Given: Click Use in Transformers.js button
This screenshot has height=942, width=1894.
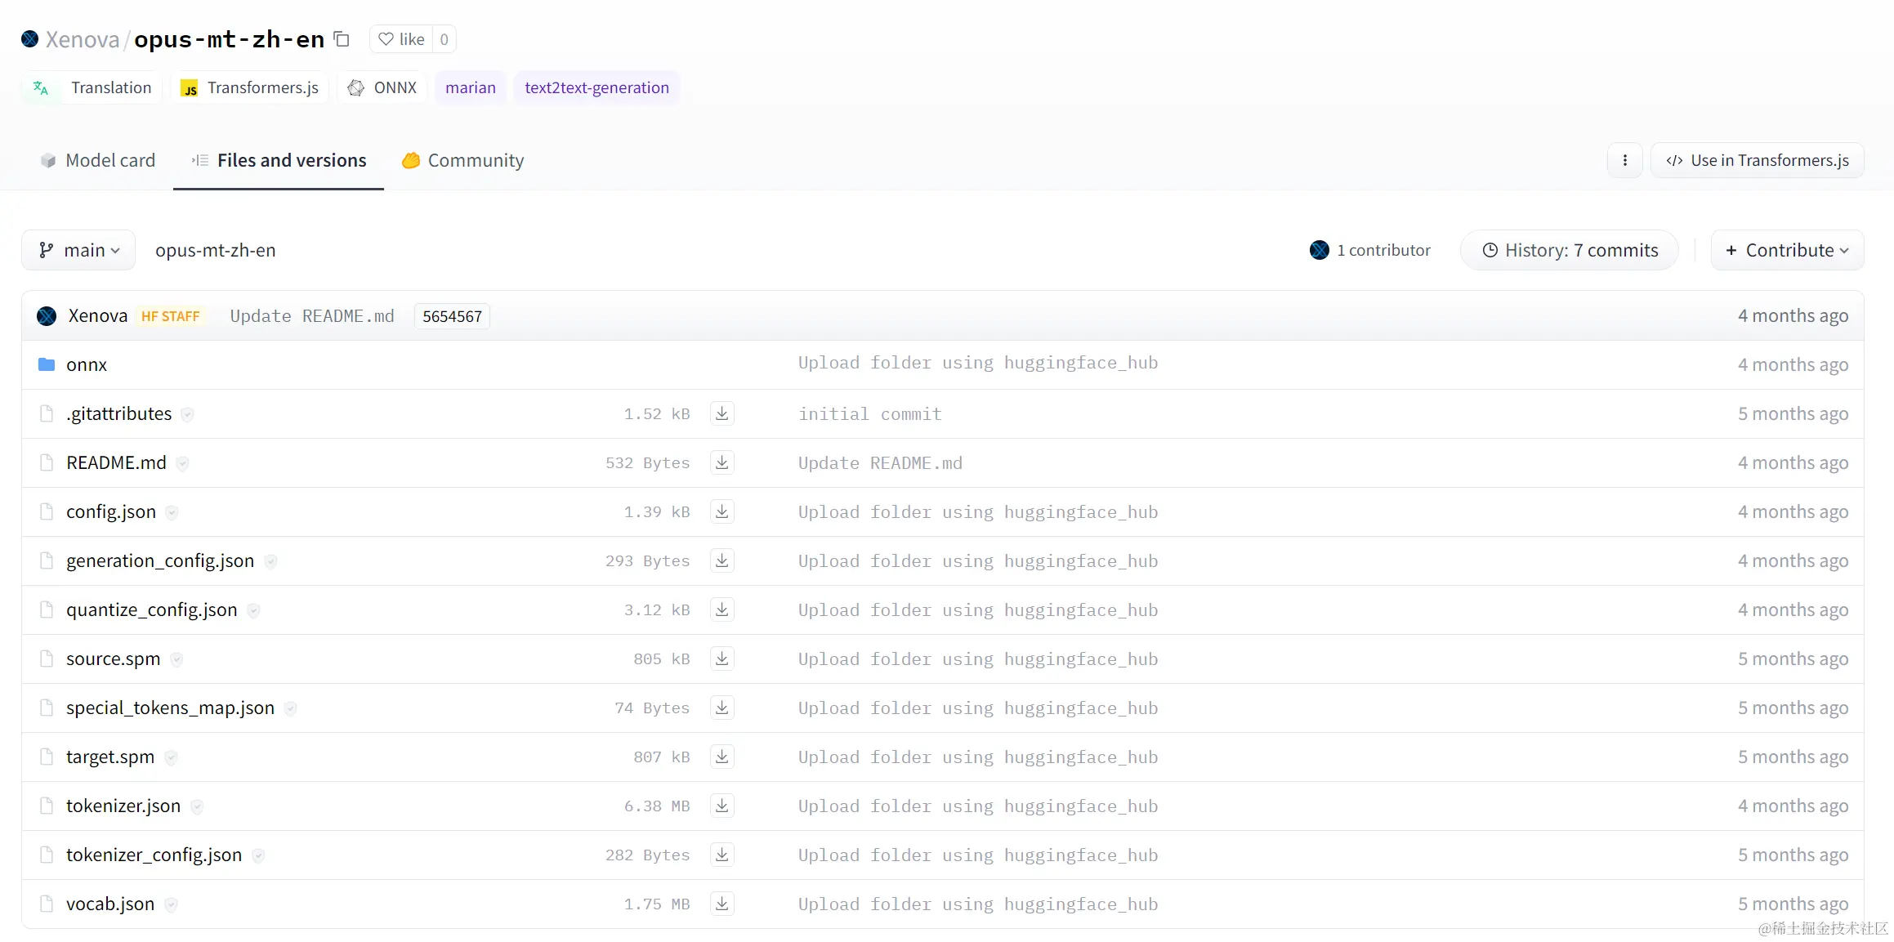Looking at the screenshot, I should point(1758,160).
